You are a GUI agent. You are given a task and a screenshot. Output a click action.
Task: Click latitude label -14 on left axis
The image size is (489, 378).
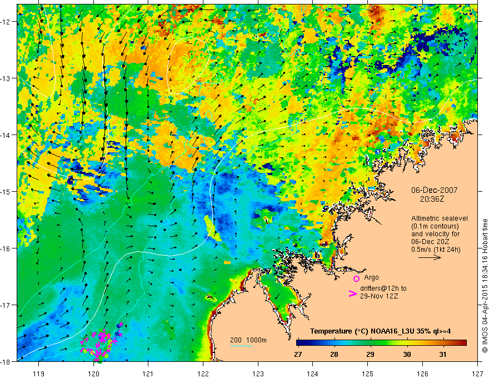point(5,135)
